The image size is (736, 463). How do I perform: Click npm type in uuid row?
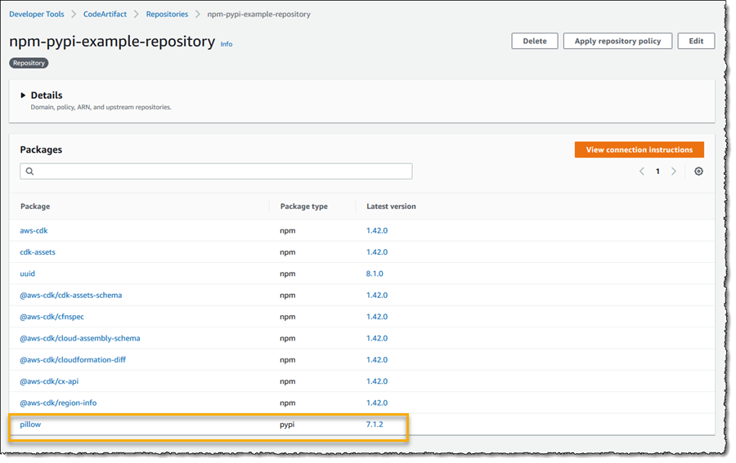(x=288, y=274)
